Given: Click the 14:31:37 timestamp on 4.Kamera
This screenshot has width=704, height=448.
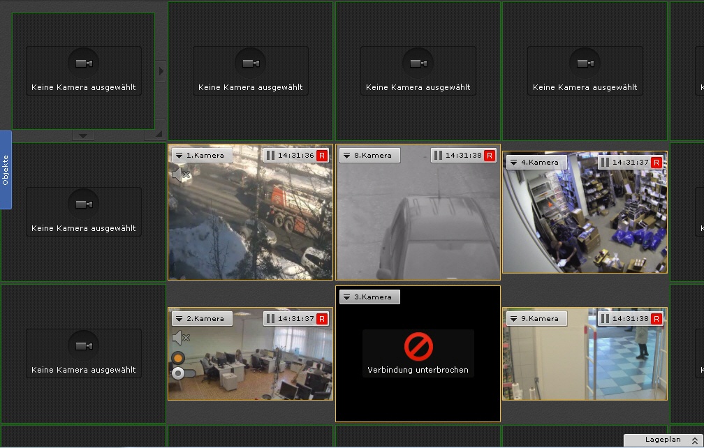Looking at the screenshot, I should (631, 163).
